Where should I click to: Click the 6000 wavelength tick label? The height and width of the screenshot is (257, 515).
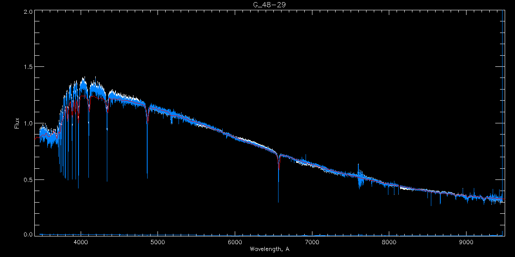[x=235, y=242]
